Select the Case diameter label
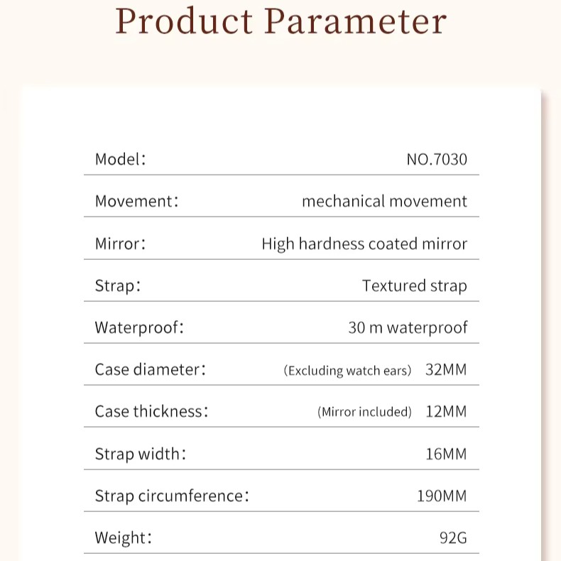561x561 pixels. click(x=151, y=369)
